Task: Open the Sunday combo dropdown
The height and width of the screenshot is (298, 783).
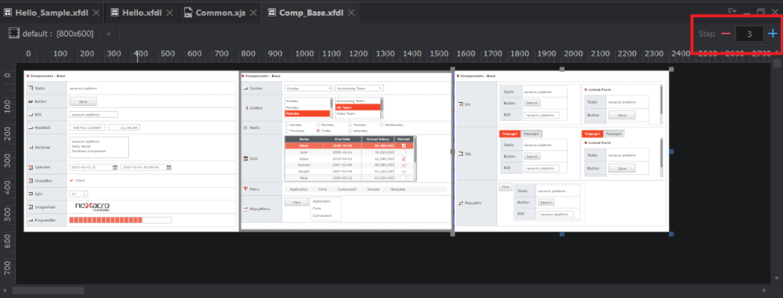Action: pos(330,89)
